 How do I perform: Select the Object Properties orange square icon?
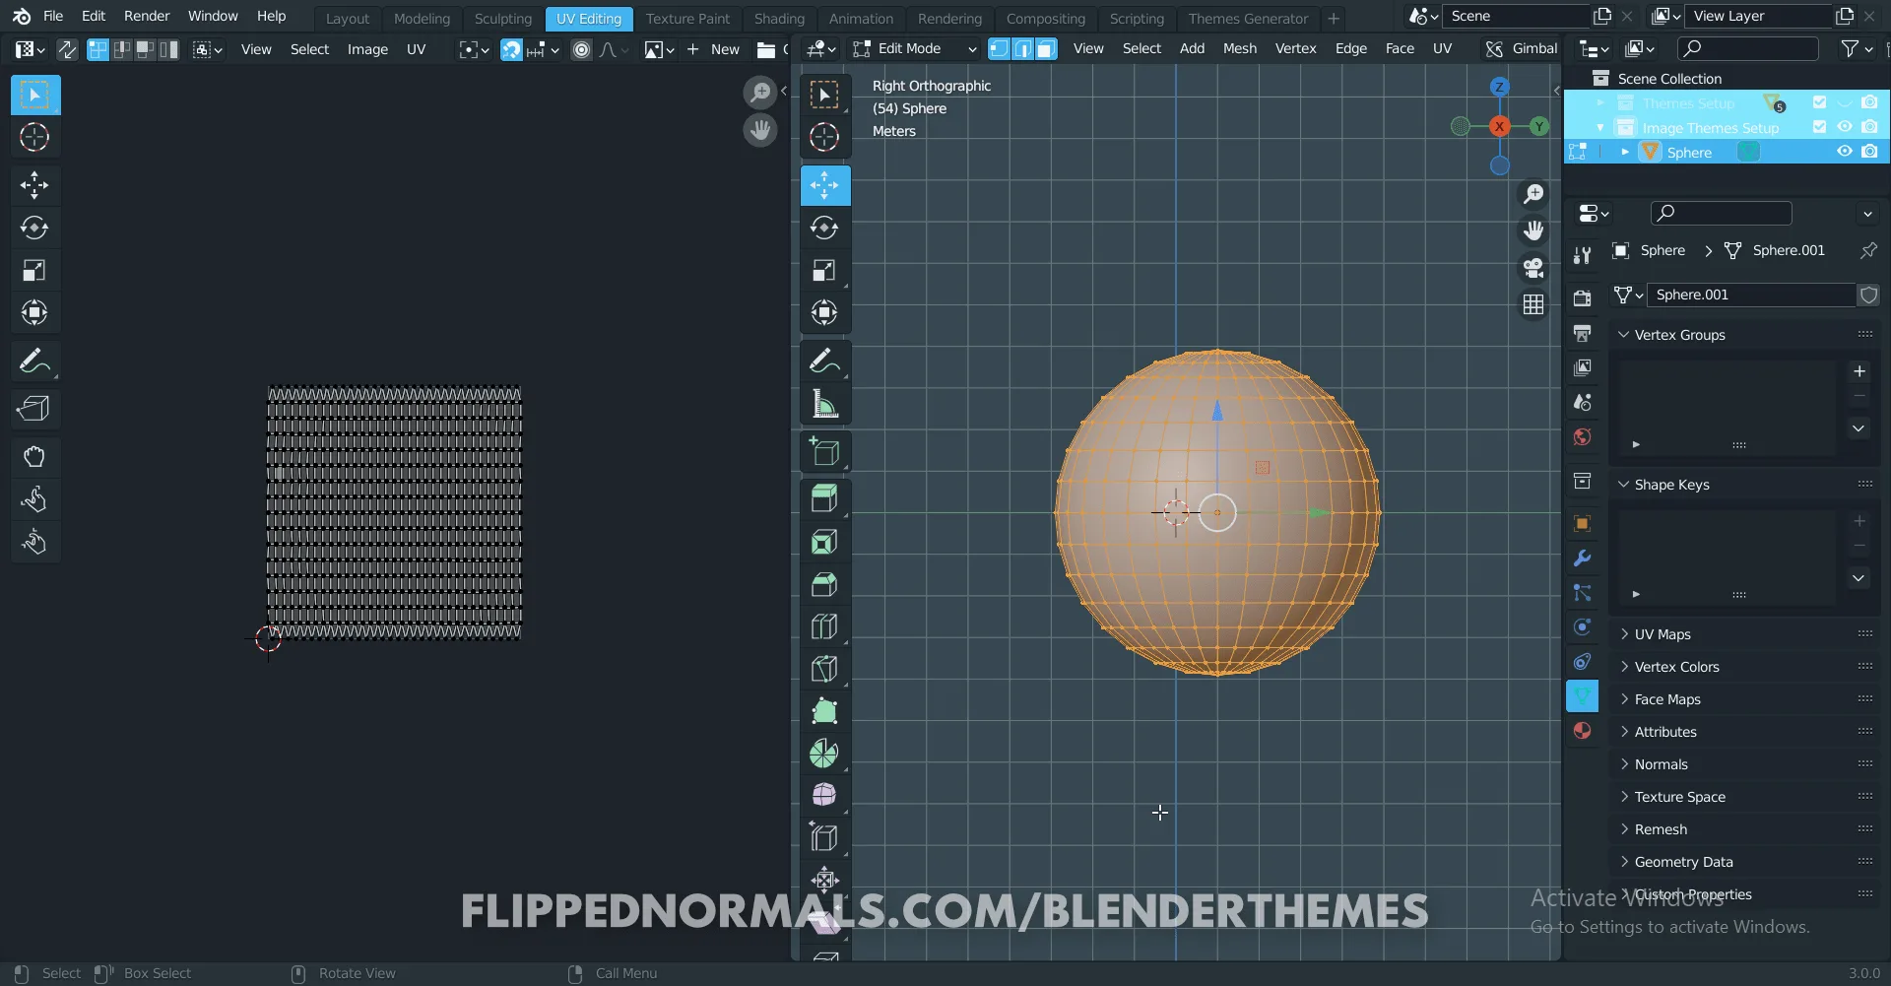[x=1583, y=523]
